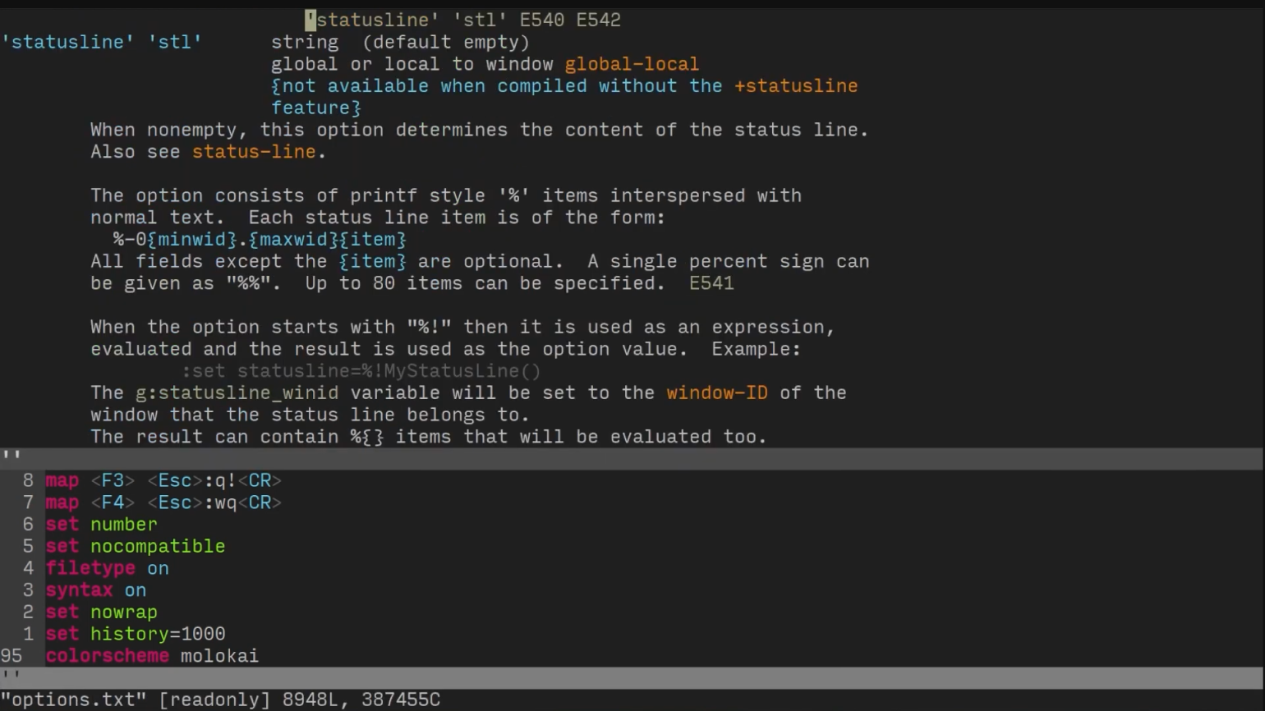The width and height of the screenshot is (1265, 711).
Task: Open the +statusline feature link
Action: (x=796, y=85)
